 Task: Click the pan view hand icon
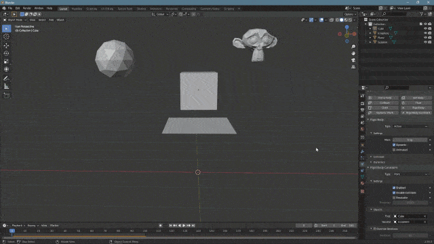point(353,54)
